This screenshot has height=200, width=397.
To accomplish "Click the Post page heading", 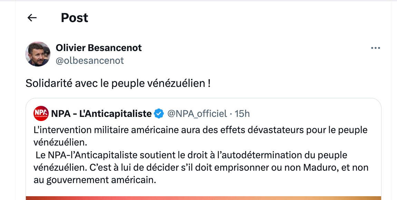I will [75, 18].
